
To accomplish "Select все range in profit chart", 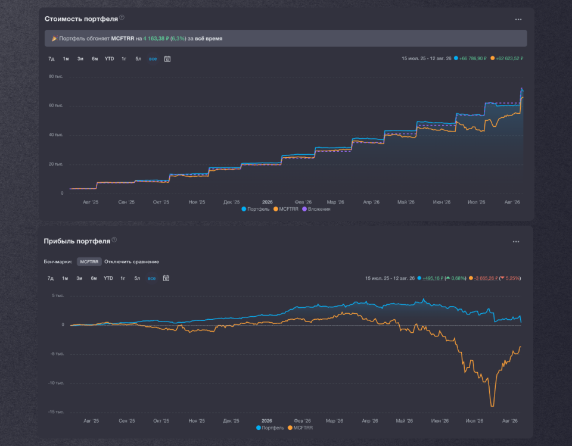I will (x=152, y=278).
